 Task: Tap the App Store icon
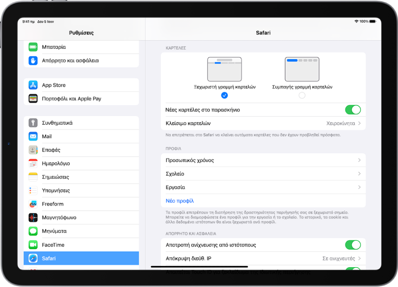(33, 85)
